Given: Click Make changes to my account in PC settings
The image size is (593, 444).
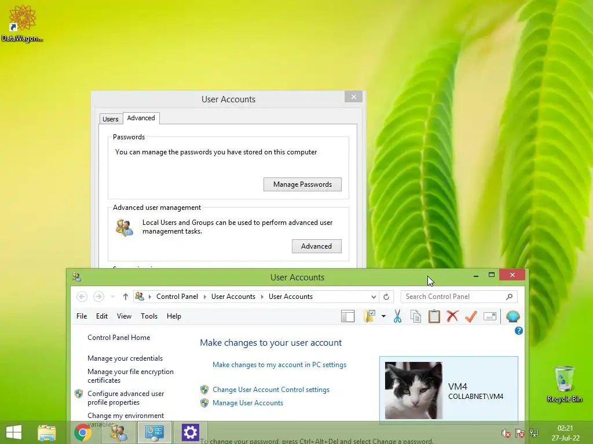Looking at the screenshot, I should coord(280,365).
